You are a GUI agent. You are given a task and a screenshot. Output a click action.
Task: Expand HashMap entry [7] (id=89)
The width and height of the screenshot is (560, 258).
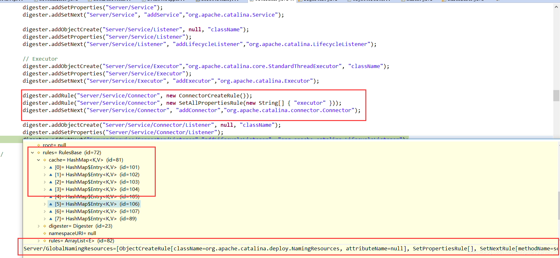(x=45, y=219)
